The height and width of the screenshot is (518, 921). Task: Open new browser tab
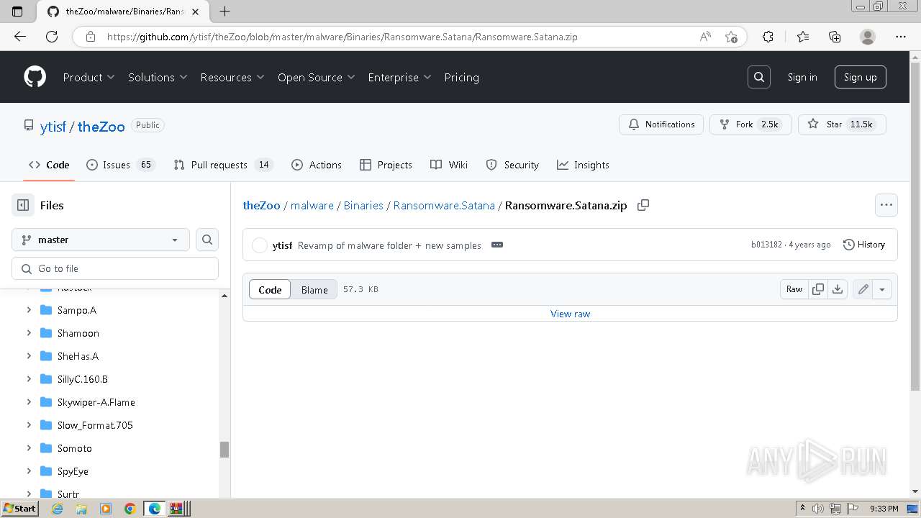(224, 12)
